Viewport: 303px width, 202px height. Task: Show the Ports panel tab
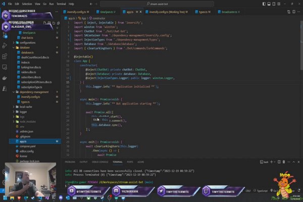[x=130, y=162]
